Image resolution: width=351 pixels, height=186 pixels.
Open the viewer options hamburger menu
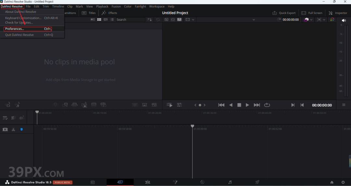pos(344,105)
